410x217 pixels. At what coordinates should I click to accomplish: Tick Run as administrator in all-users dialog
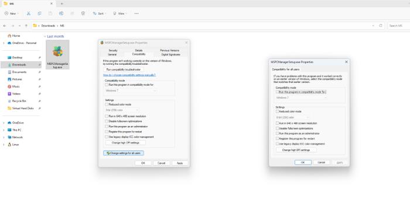(x=278, y=134)
